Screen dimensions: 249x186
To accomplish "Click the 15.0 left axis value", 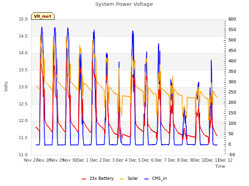I will 23,19.
